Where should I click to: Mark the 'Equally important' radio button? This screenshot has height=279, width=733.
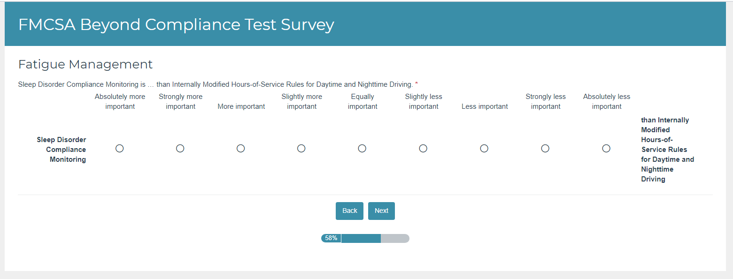pyautogui.click(x=362, y=148)
